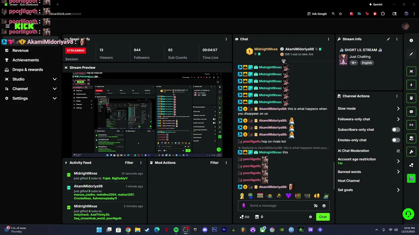Open chat settings gear icon

[x=310, y=217]
